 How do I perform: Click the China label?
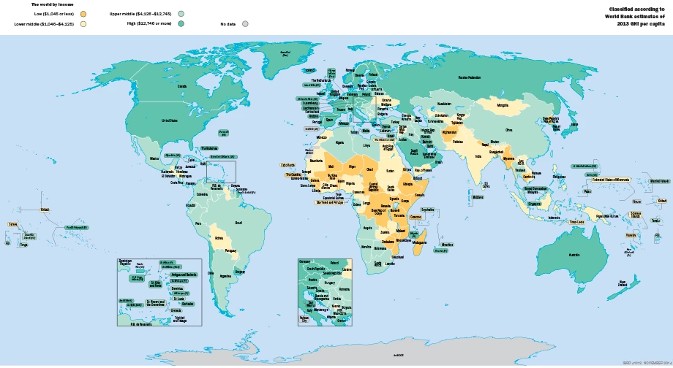coord(508,130)
